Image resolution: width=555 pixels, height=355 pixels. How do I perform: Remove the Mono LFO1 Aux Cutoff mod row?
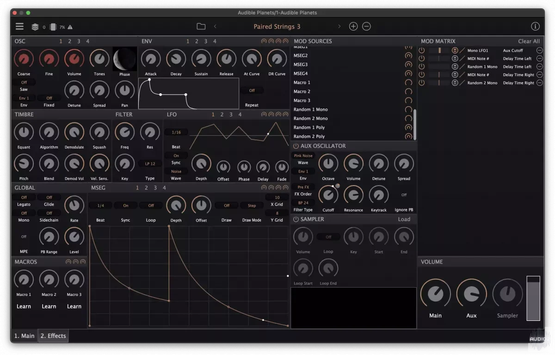[x=539, y=50]
